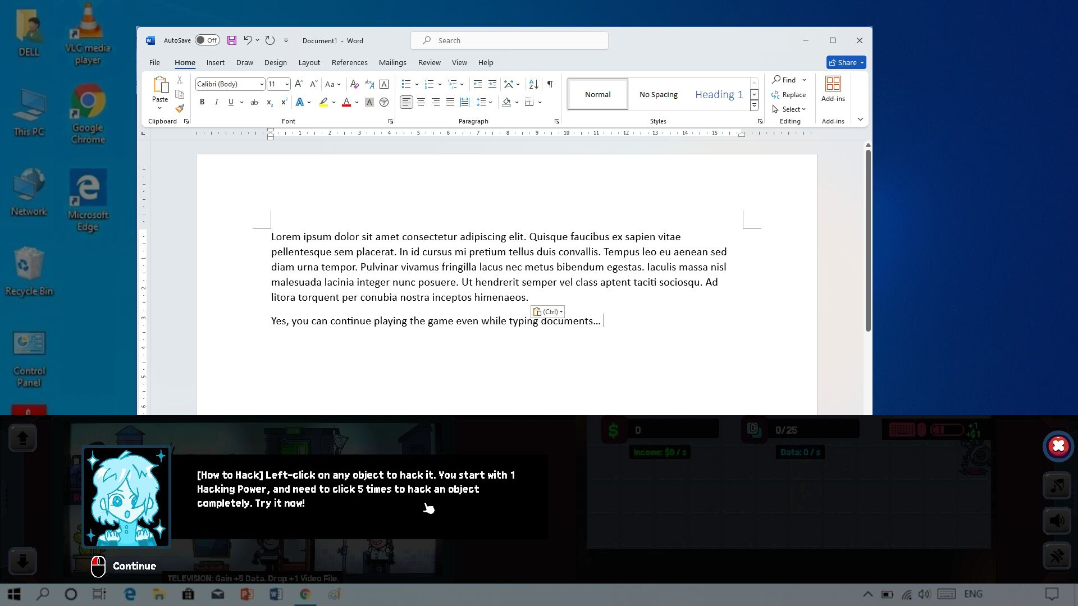The height and width of the screenshot is (606, 1078).
Task: Click Continue in the game dialog
Action: pyautogui.click(x=134, y=566)
